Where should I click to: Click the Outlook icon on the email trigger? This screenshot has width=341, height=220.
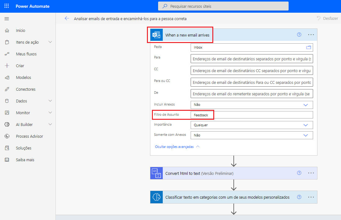[156, 35]
